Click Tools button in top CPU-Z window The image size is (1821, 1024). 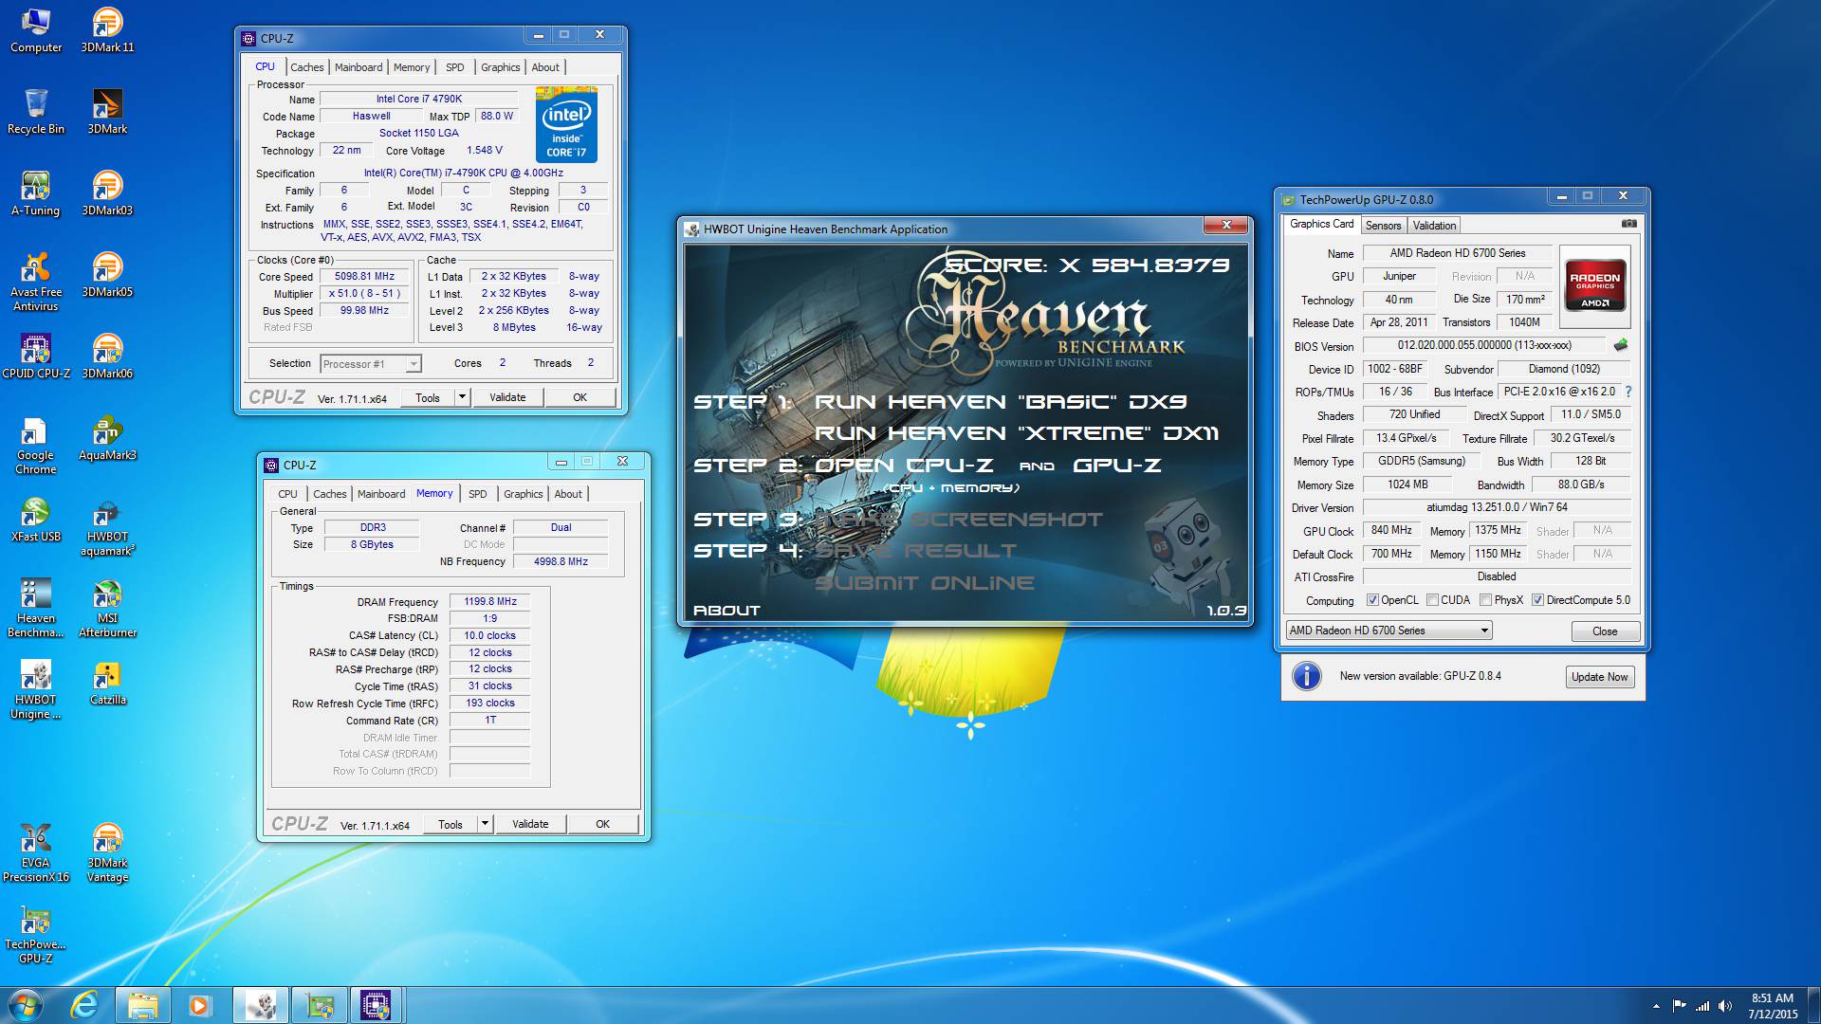(428, 397)
